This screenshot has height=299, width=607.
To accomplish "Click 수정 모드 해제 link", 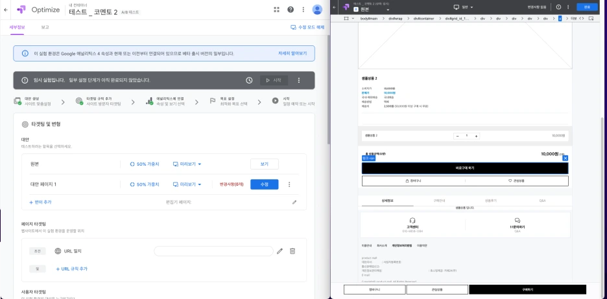I will tap(307, 27).
